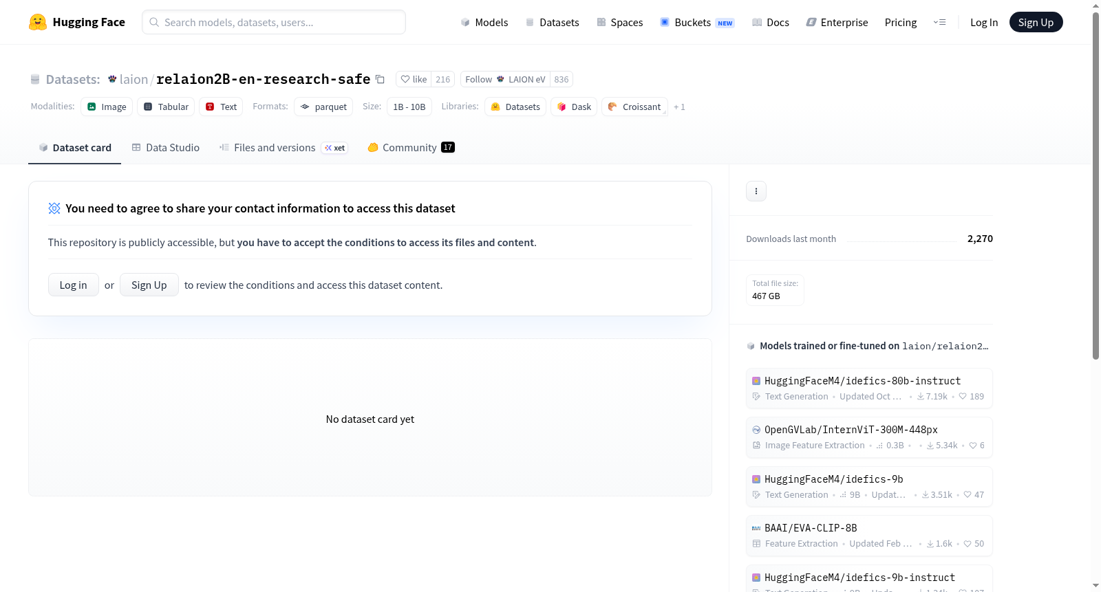Filter by Tabular modality tag
1101x592 pixels.
click(166, 107)
